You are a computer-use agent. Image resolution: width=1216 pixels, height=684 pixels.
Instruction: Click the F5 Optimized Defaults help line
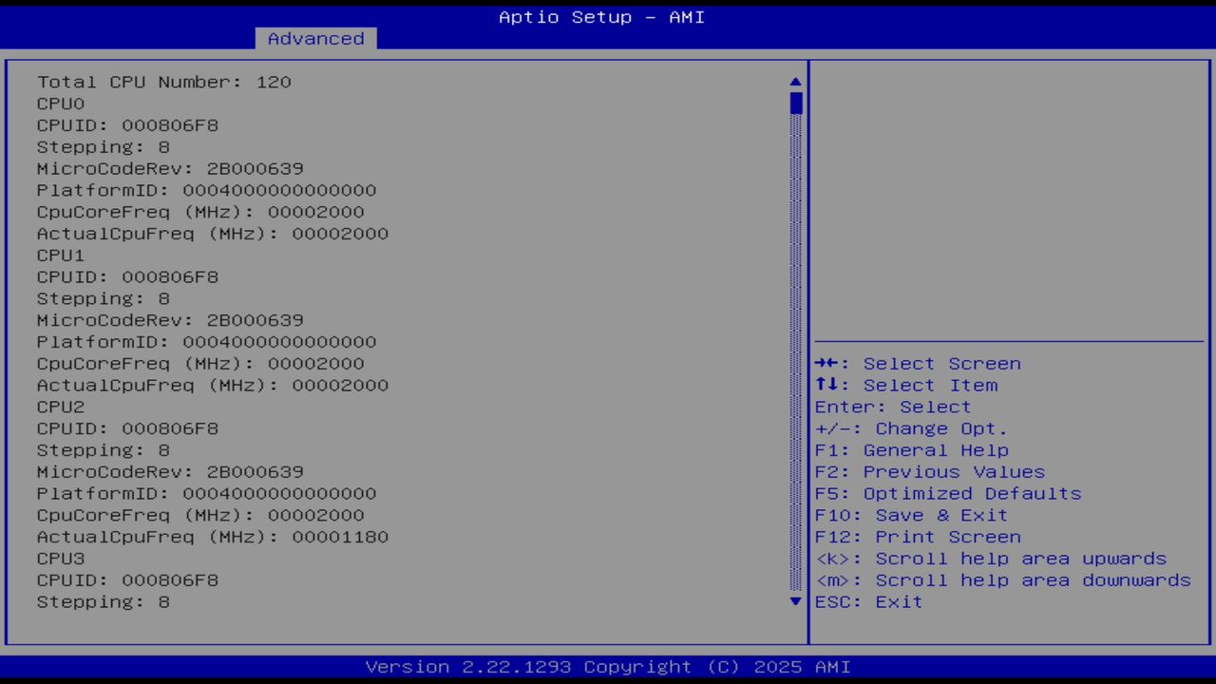point(948,493)
